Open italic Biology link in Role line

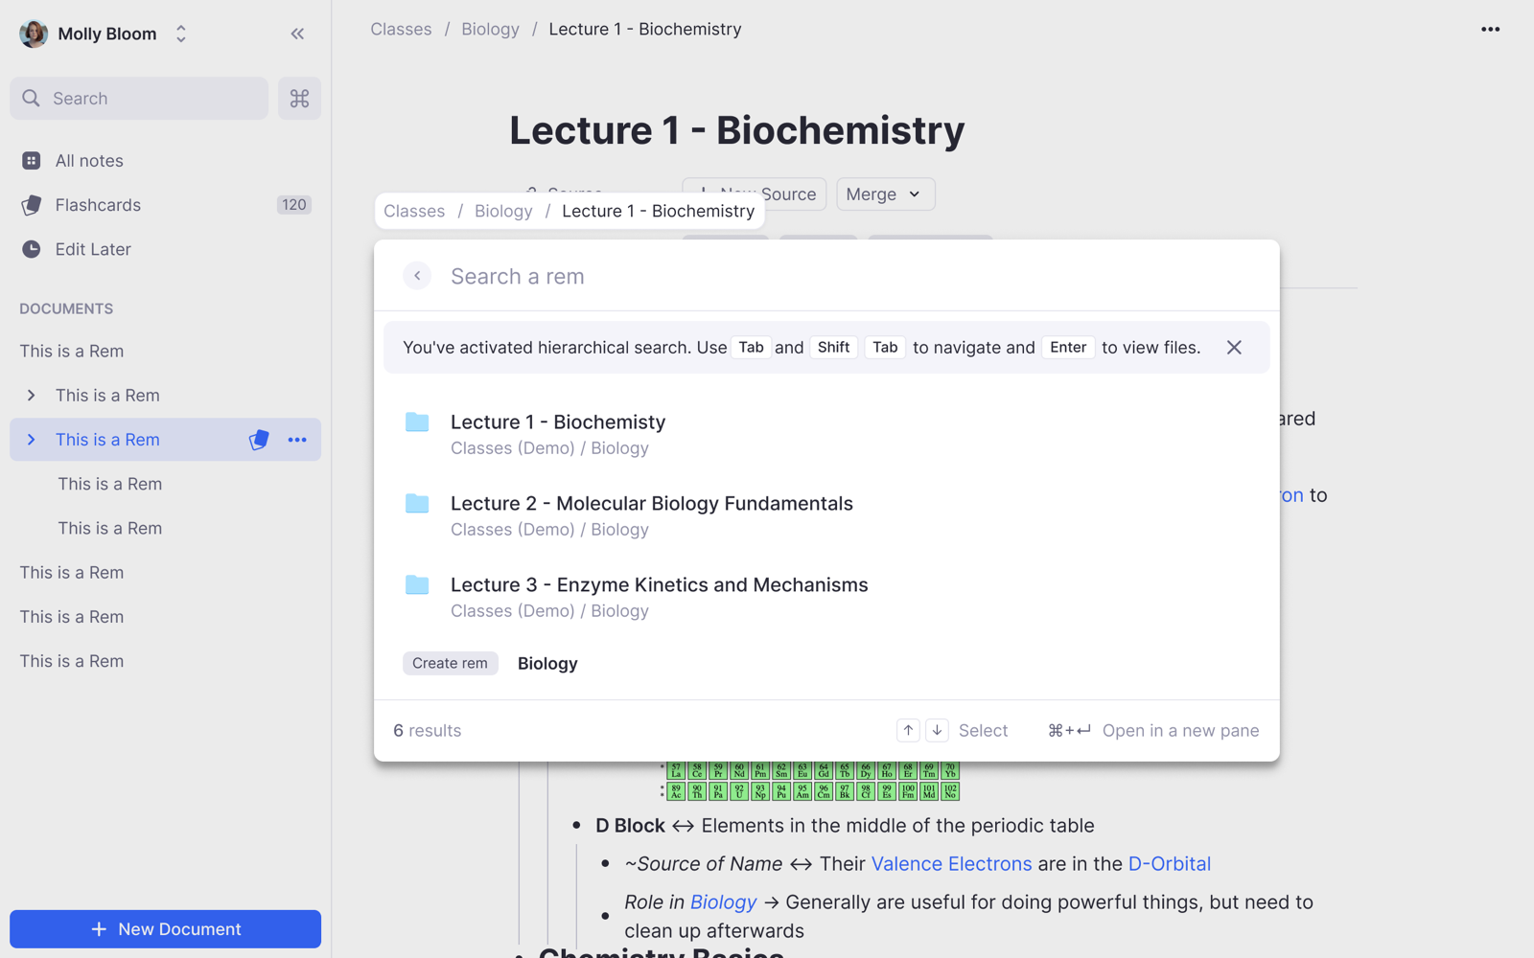point(723,902)
